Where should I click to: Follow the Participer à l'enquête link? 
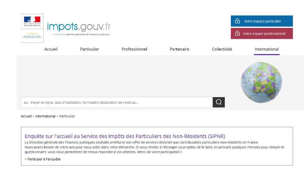click(x=43, y=159)
